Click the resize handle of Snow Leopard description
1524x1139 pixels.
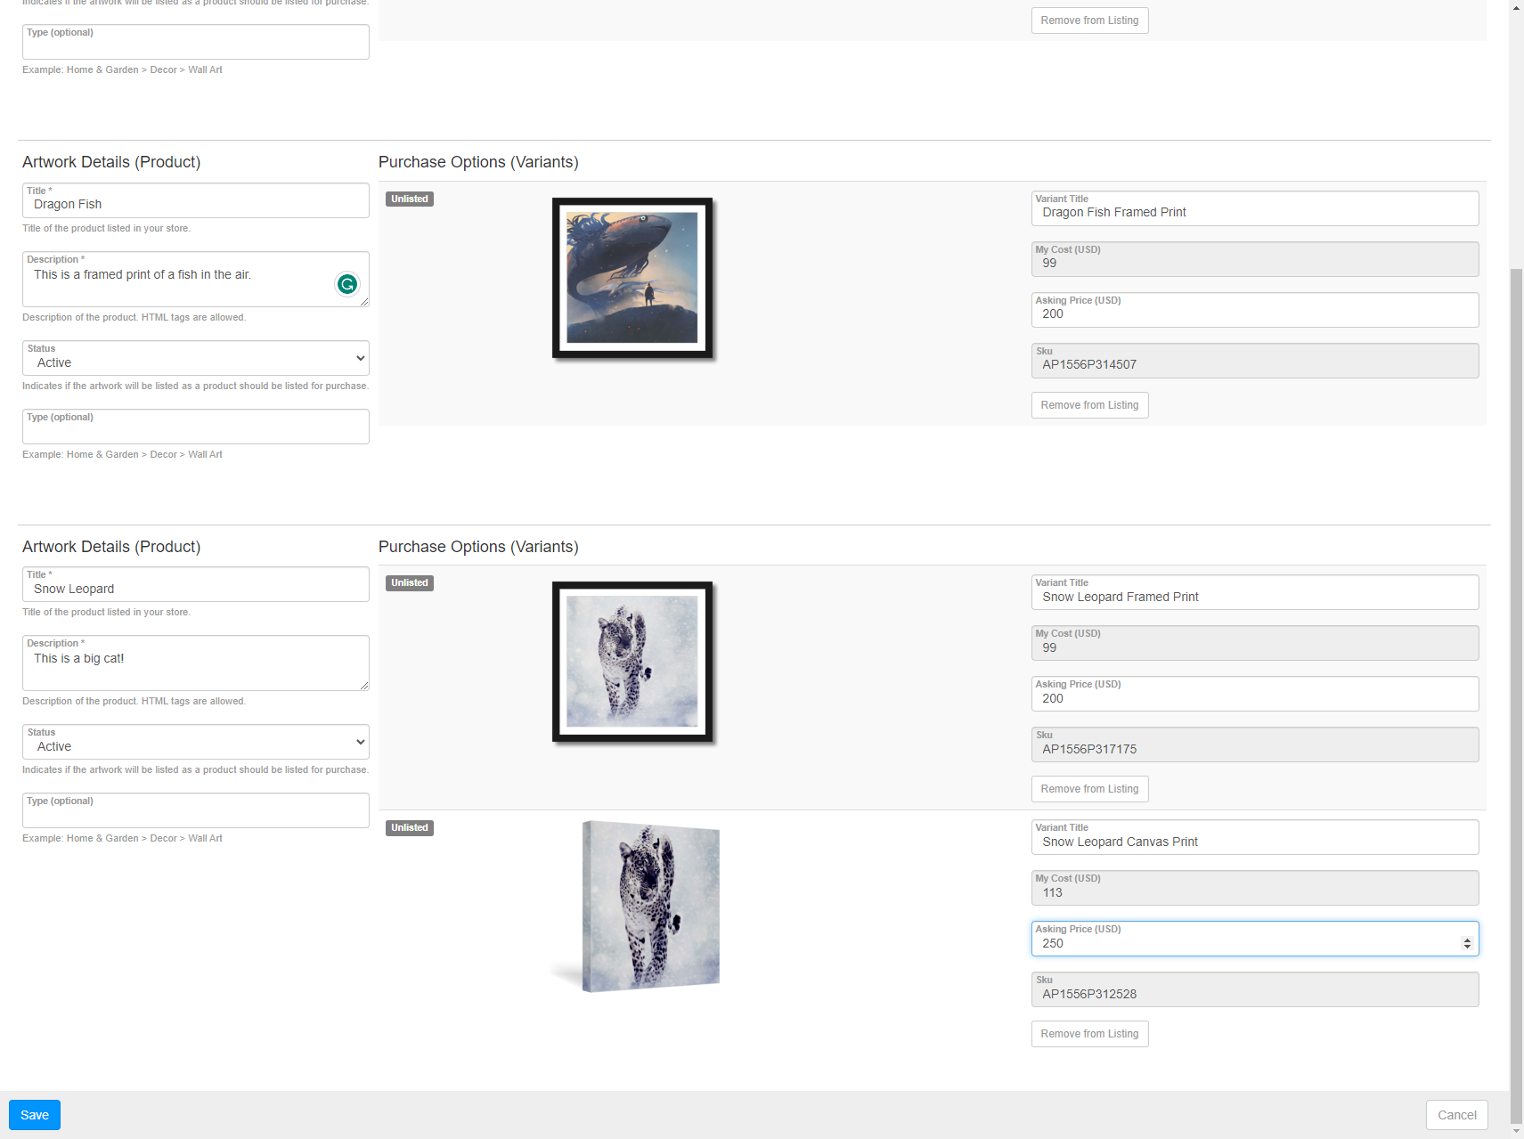point(364,686)
